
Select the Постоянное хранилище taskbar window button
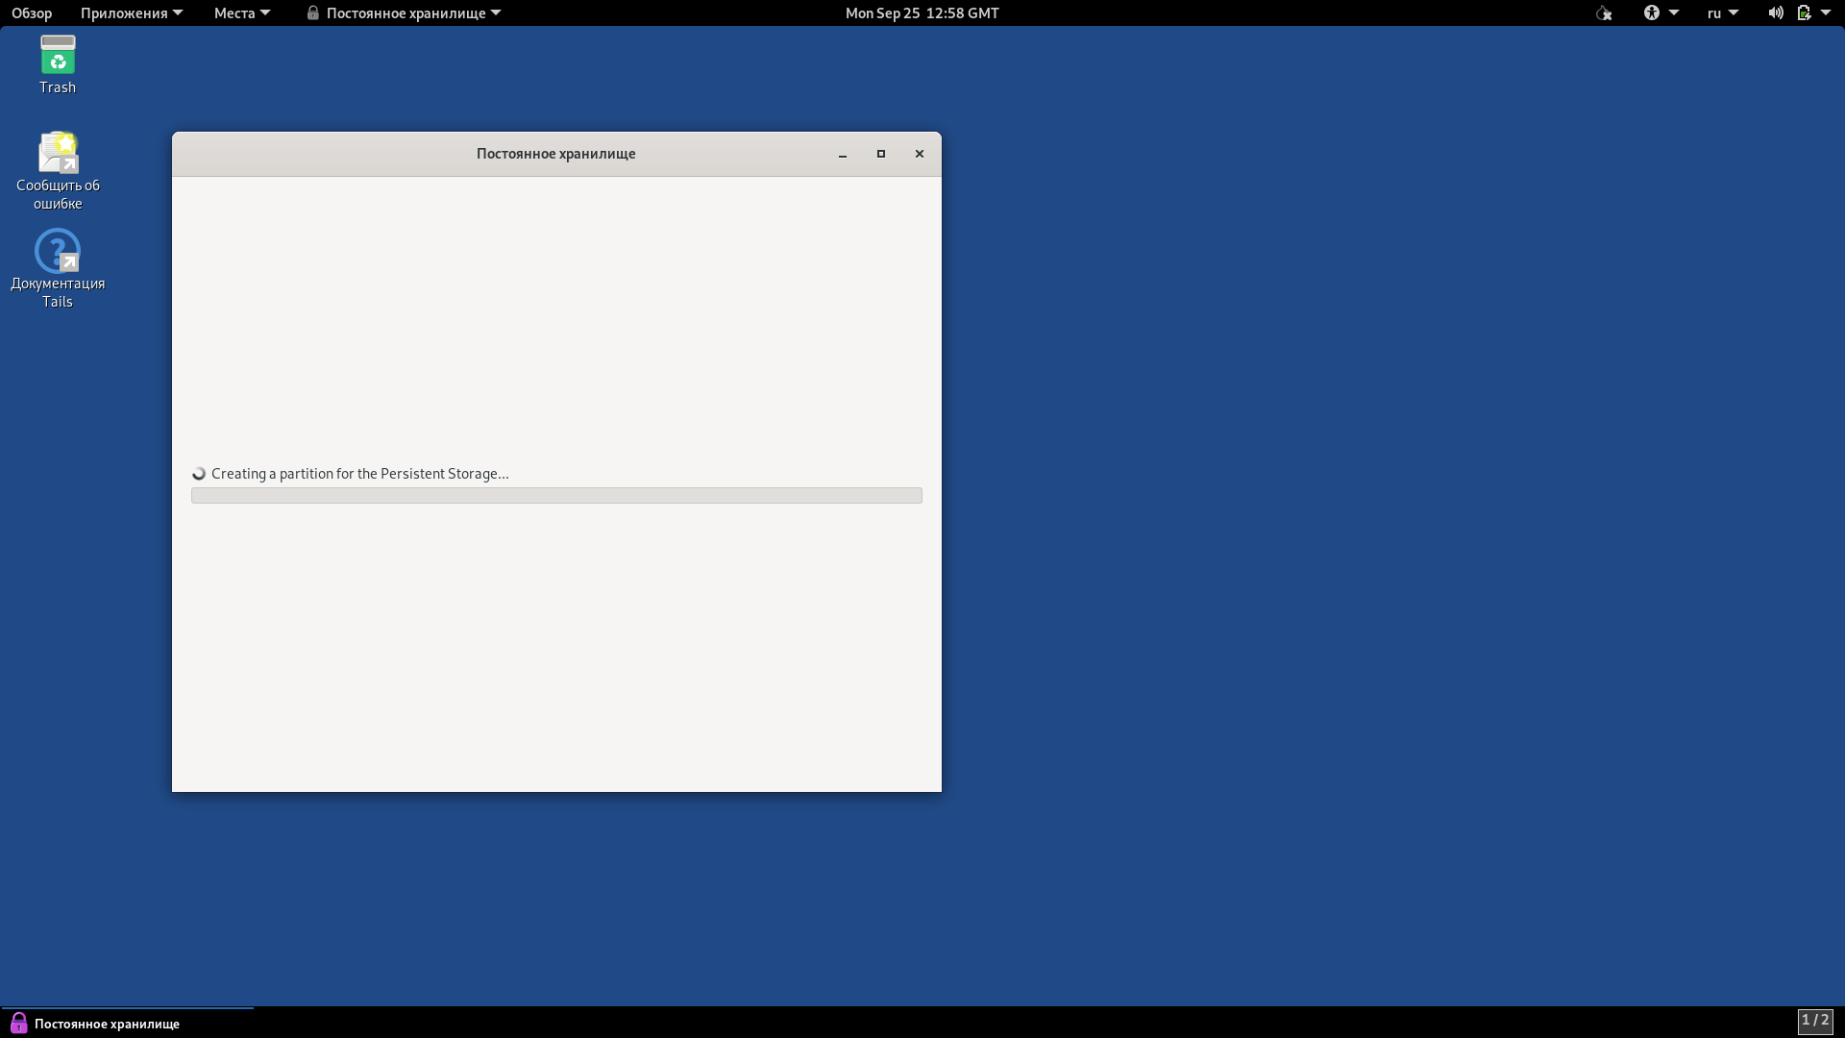click(x=107, y=1024)
